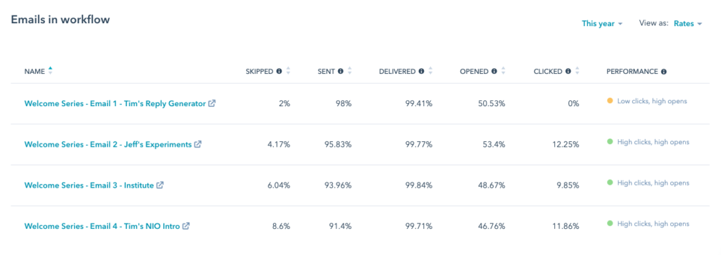The image size is (721, 255).
Task: Sort by the DELIVERED column arrows
Action: click(431, 71)
